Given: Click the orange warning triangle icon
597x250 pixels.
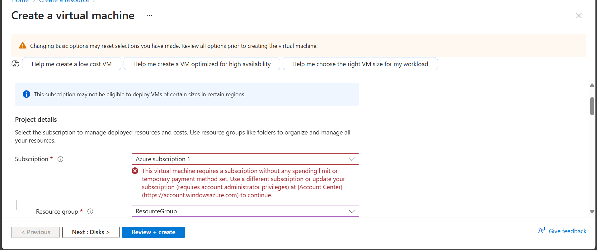Looking at the screenshot, I should point(23,46).
